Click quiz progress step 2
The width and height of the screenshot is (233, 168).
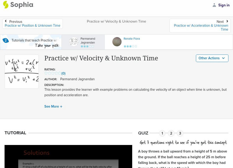point(171,133)
